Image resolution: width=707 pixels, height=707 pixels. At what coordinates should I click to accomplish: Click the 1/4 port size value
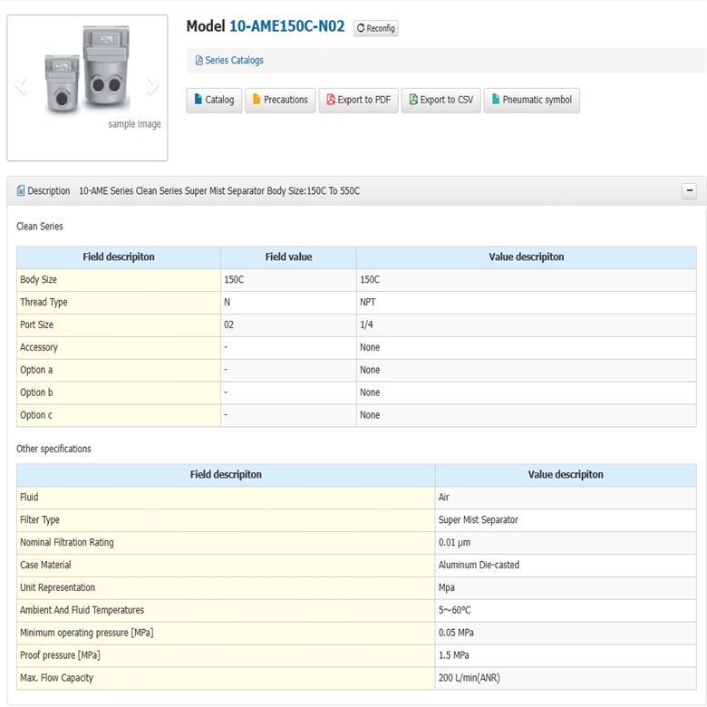pos(366,324)
